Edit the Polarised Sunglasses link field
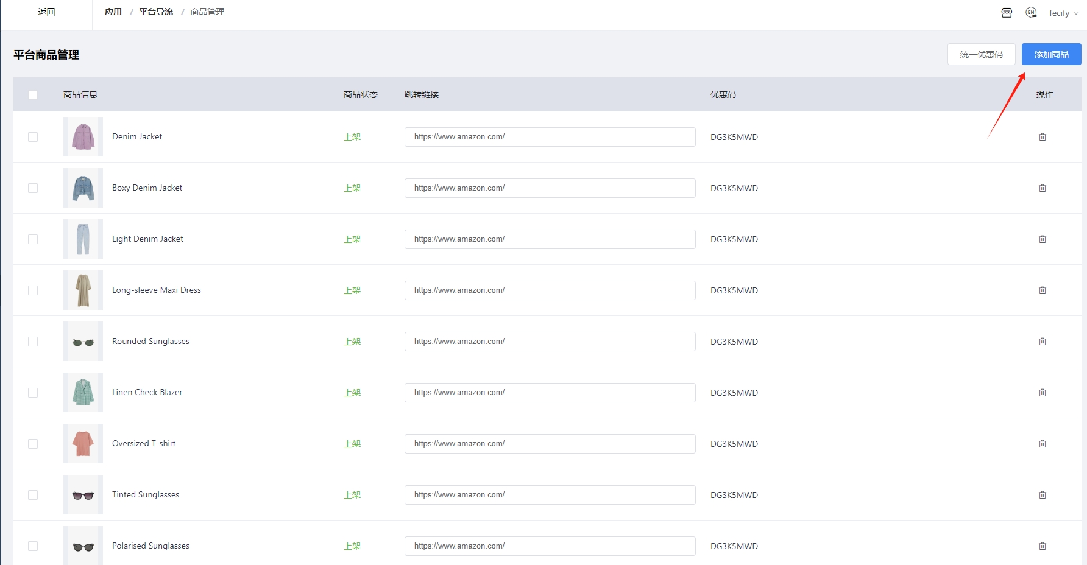The image size is (1087, 565). pyautogui.click(x=550, y=546)
